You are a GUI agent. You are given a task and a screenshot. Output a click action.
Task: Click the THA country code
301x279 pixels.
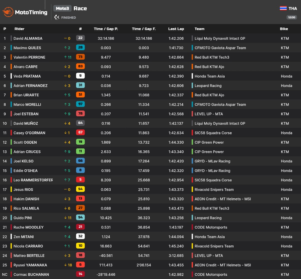(x=293, y=8)
